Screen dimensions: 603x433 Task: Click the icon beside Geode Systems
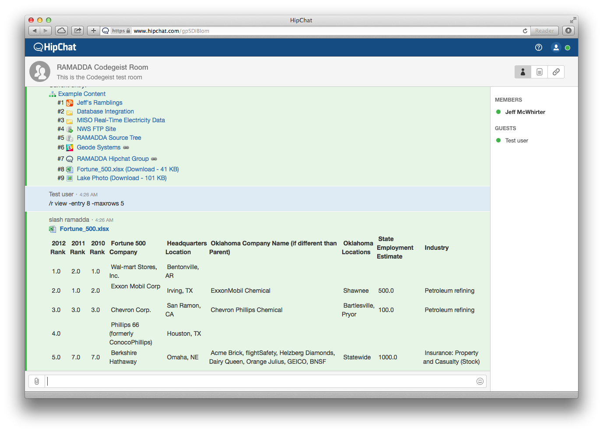pyautogui.click(x=70, y=148)
